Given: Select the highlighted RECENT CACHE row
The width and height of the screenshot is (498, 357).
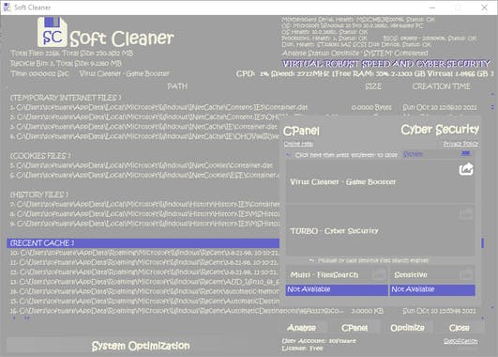Looking at the screenshot, I should (143, 243).
